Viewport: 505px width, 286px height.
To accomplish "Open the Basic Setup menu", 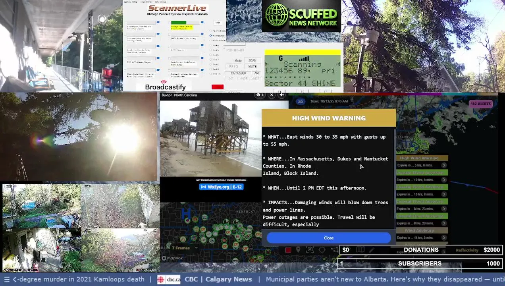I will pos(160,2).
